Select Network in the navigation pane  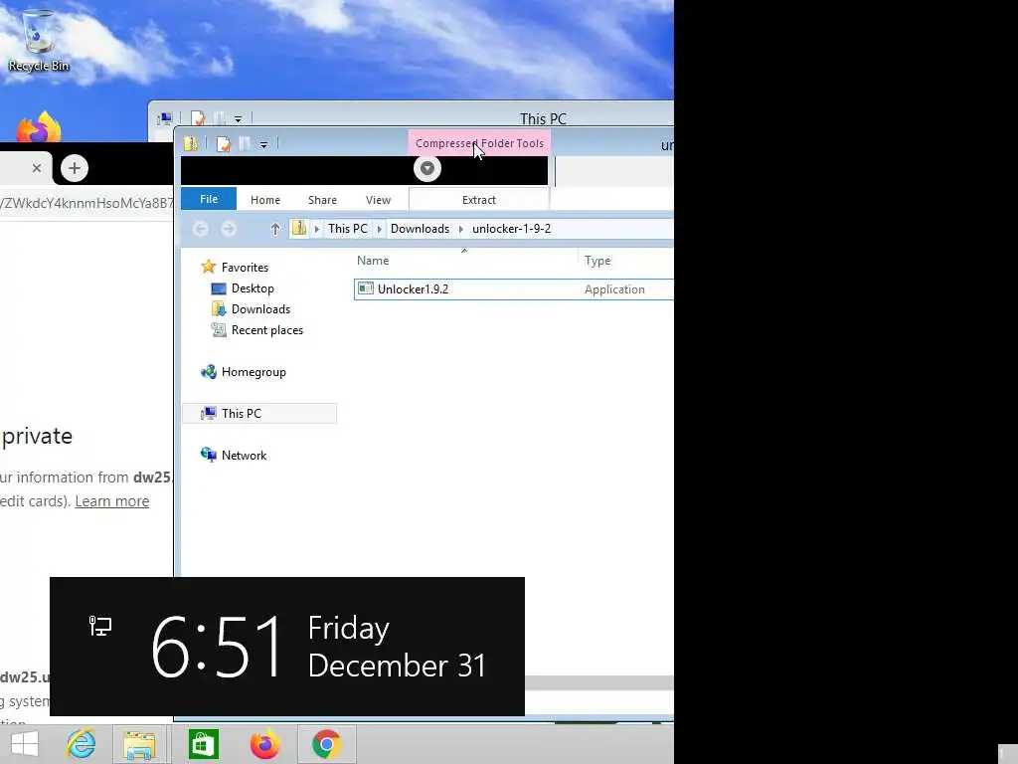pos(245,456)
